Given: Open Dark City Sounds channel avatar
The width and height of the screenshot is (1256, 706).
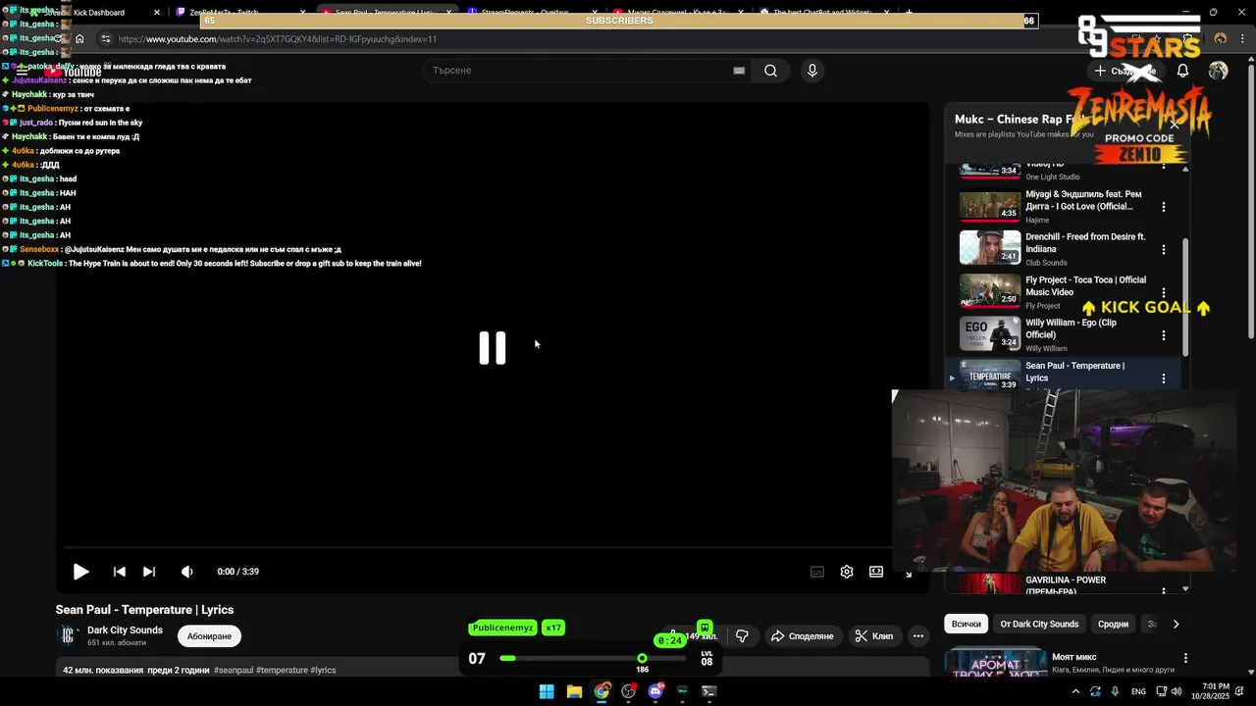Looking at the screenshot, I should 67,635.
